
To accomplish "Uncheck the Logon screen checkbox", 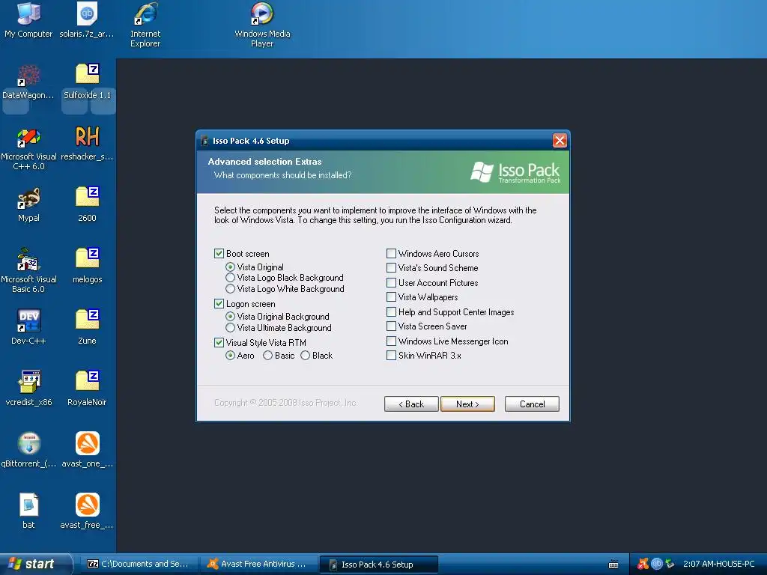I will (x=219, y=304).
